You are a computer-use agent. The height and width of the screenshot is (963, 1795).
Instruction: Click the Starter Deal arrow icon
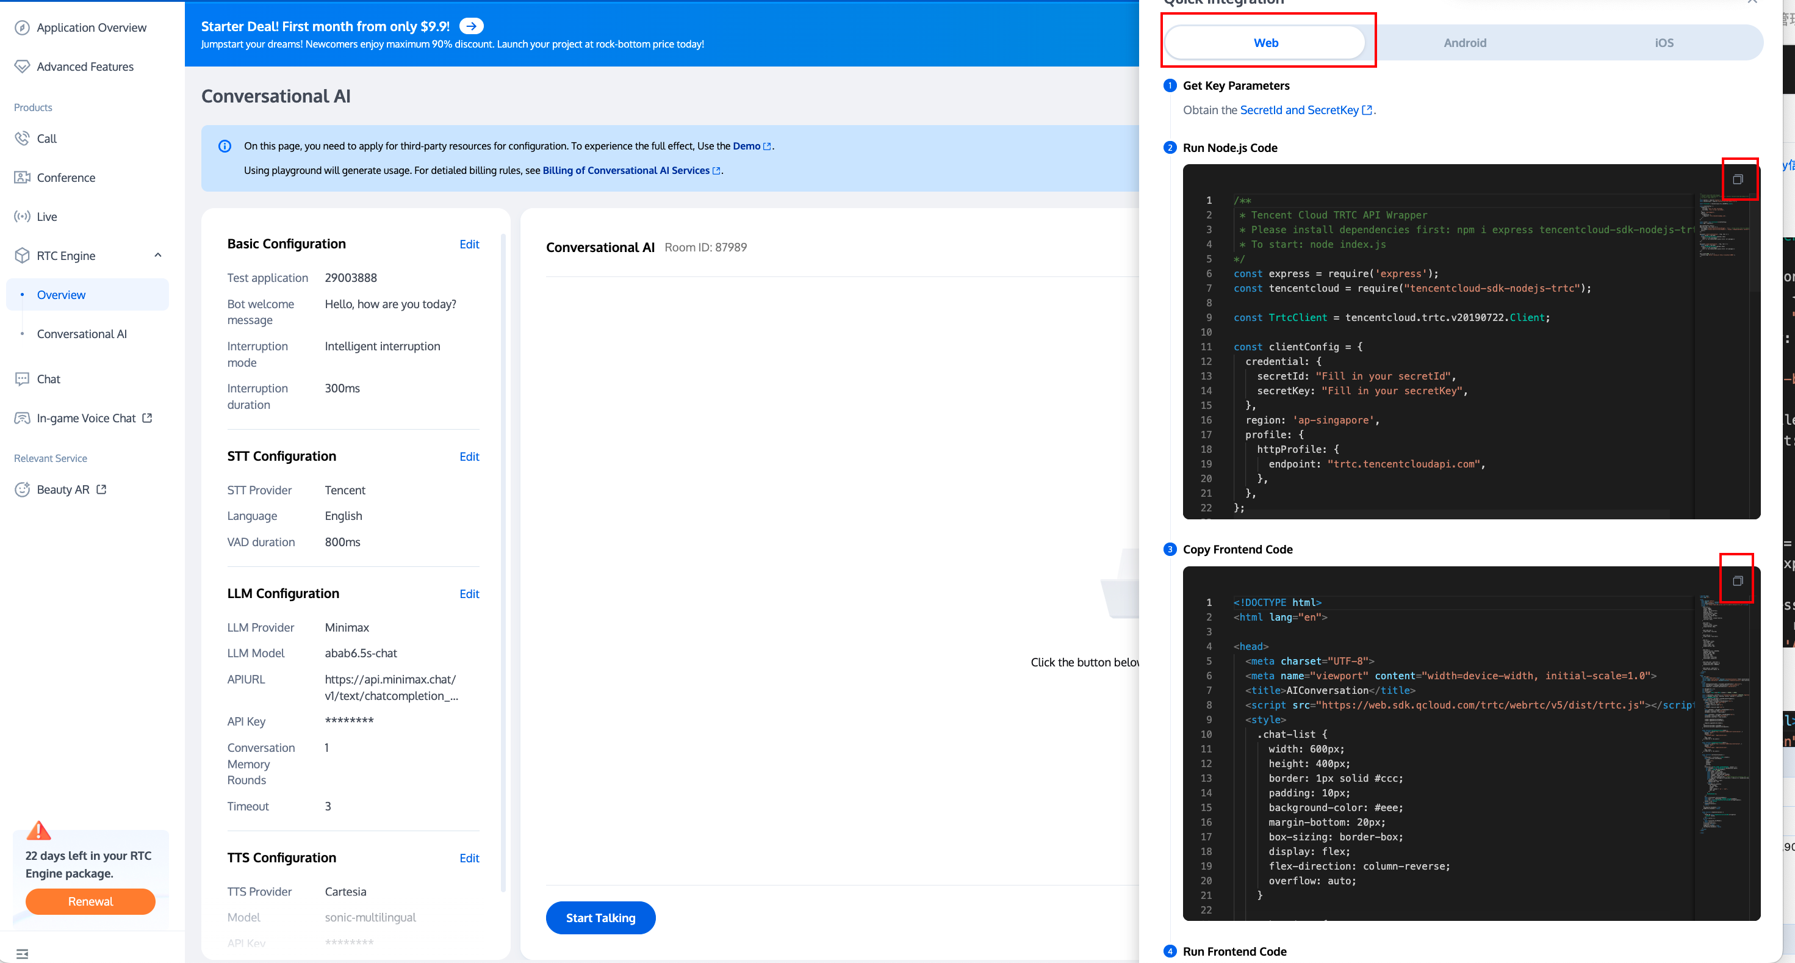pyautogui.click(x=472, y=26)
